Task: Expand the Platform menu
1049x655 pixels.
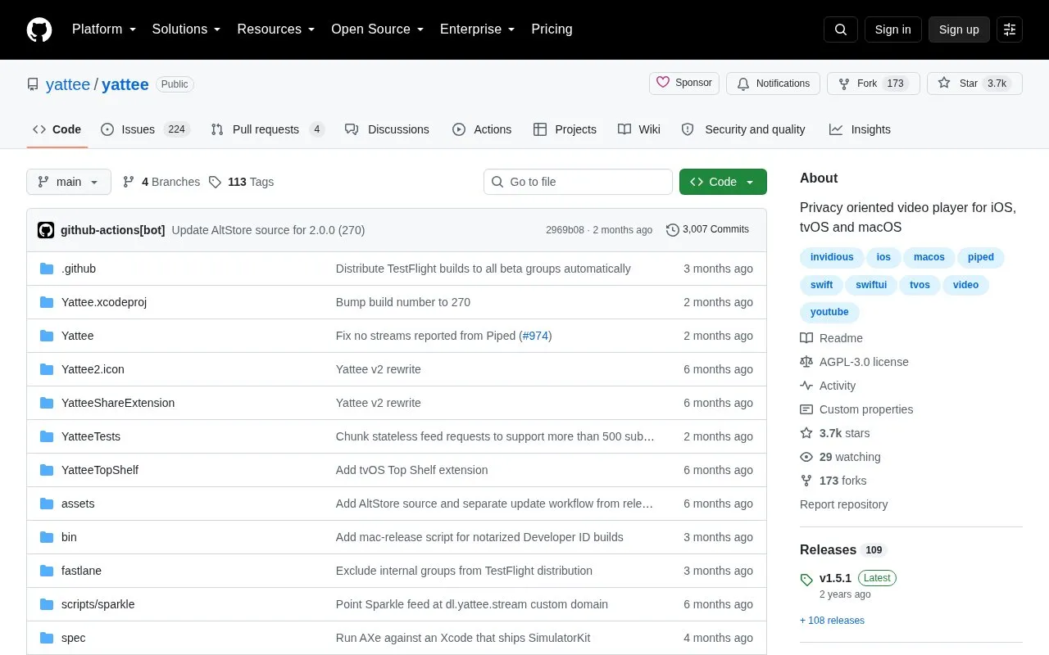Action: pos(104,29)
